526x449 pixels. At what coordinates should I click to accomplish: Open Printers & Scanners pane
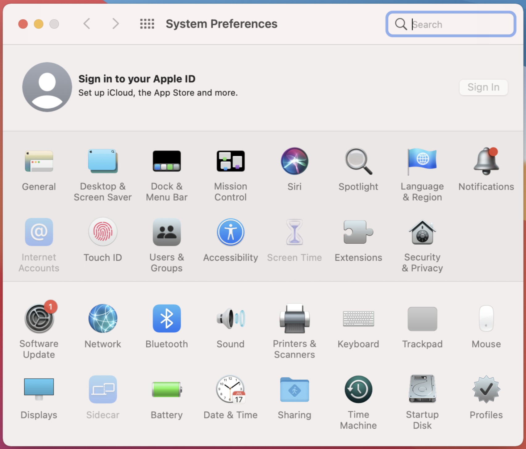[294, 318]
